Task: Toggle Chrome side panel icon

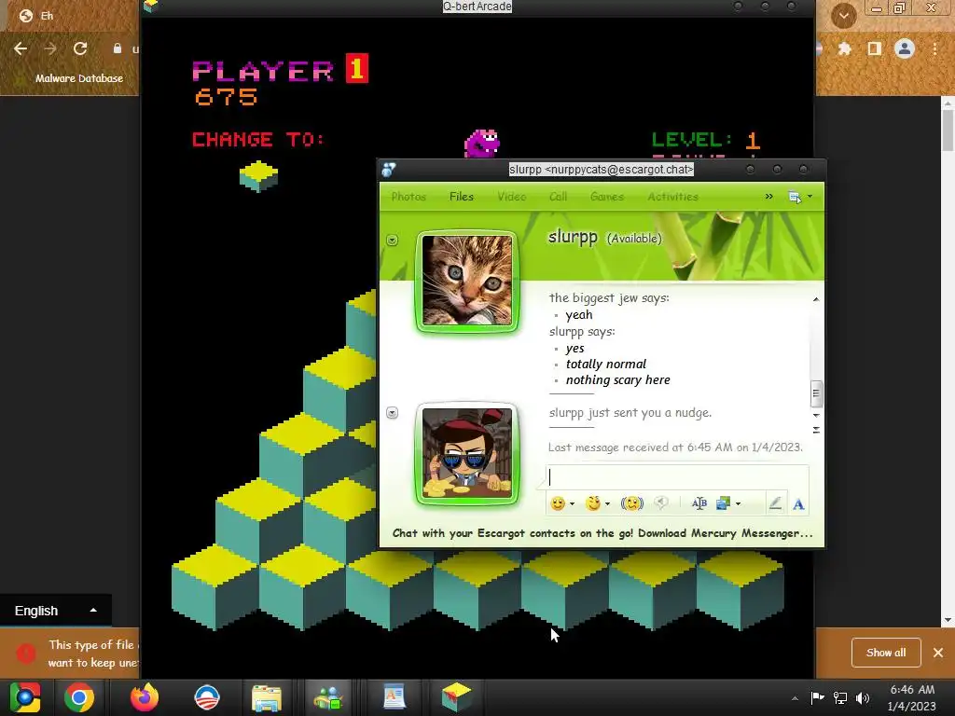Action: click(875, 48)
